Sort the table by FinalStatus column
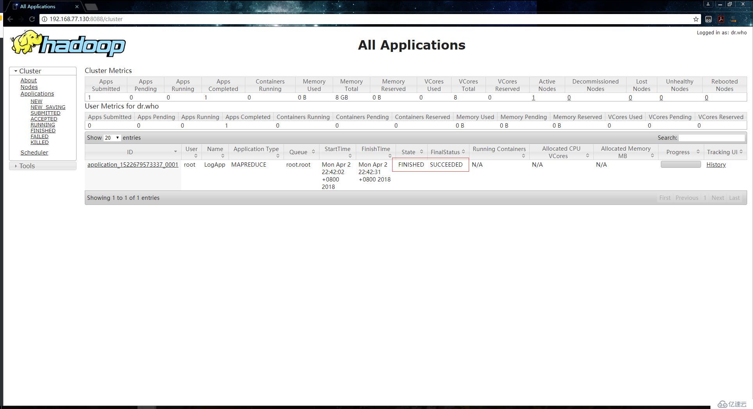This screenshot has height=409, width=753. click(x=448, y=152)
